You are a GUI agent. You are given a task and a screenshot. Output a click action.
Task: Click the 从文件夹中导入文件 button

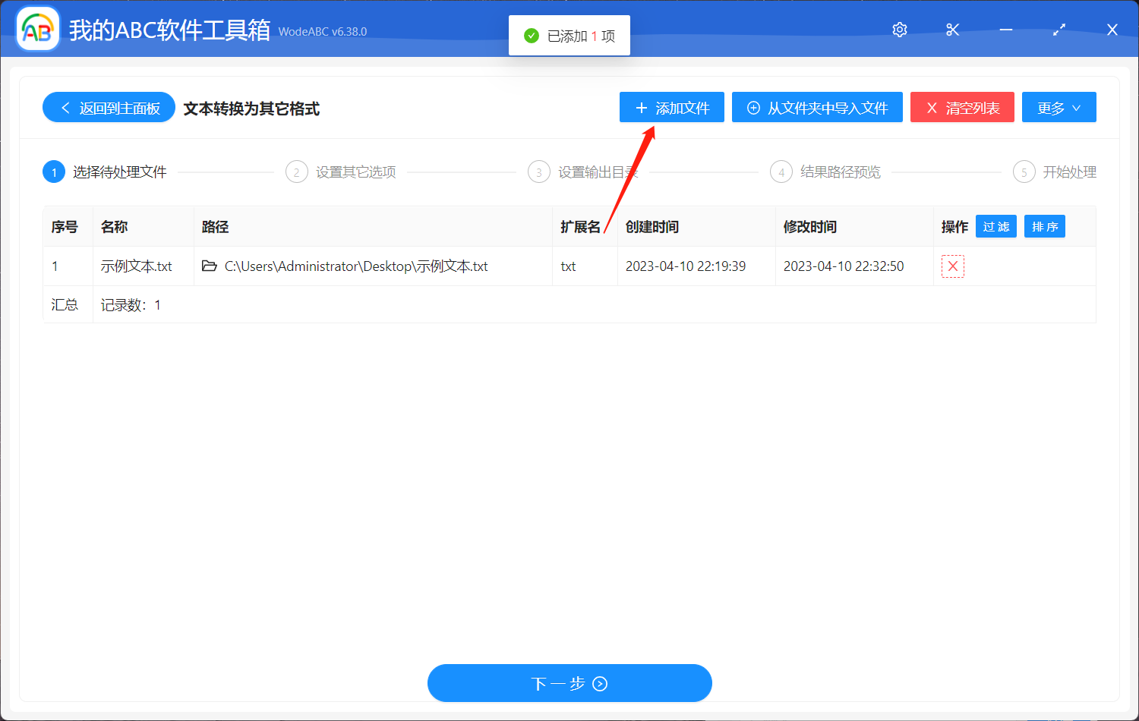(x=817, y=107)
